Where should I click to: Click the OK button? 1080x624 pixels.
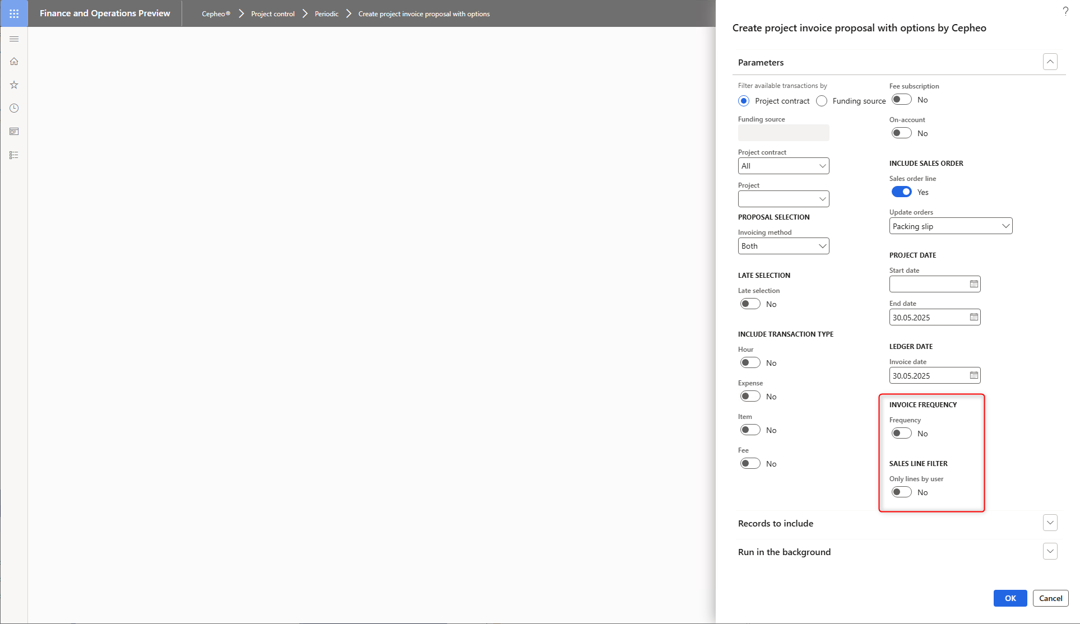pos(1010,598)
